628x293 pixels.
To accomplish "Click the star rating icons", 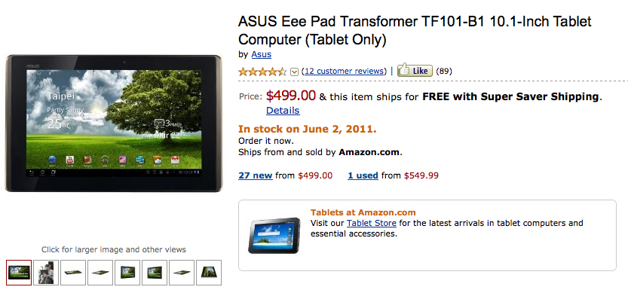I will click(x=262, y=72).
